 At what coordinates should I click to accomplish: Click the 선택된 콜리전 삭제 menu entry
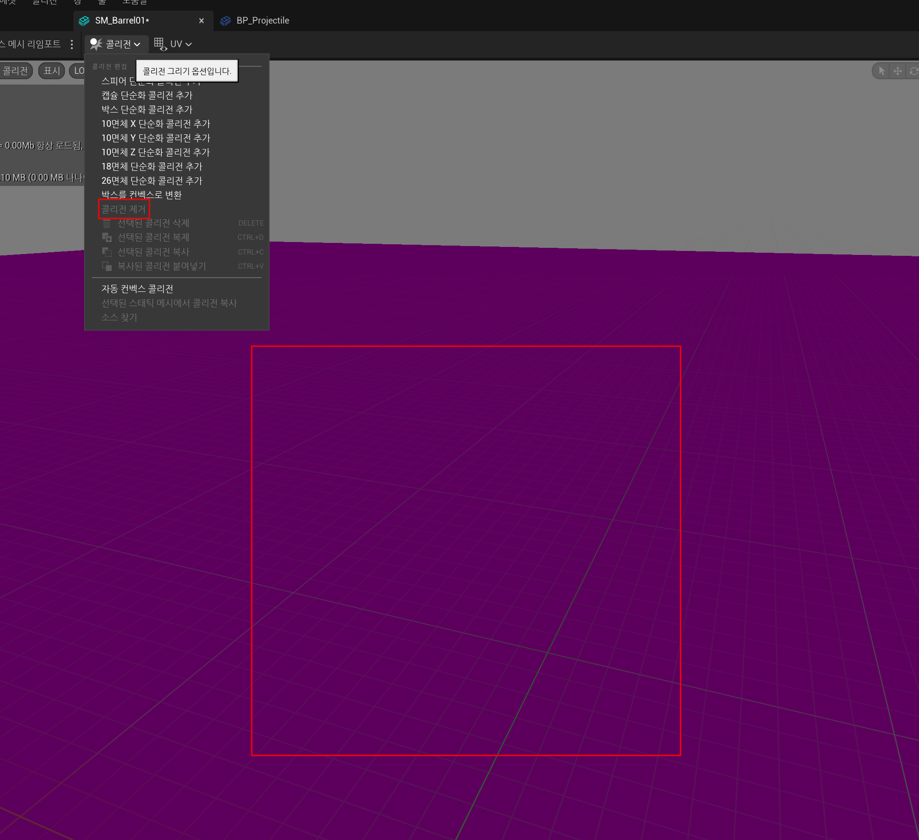click(153, 223)
